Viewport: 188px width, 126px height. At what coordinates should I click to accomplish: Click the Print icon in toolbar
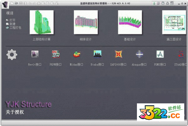click(x=39, y=3)
